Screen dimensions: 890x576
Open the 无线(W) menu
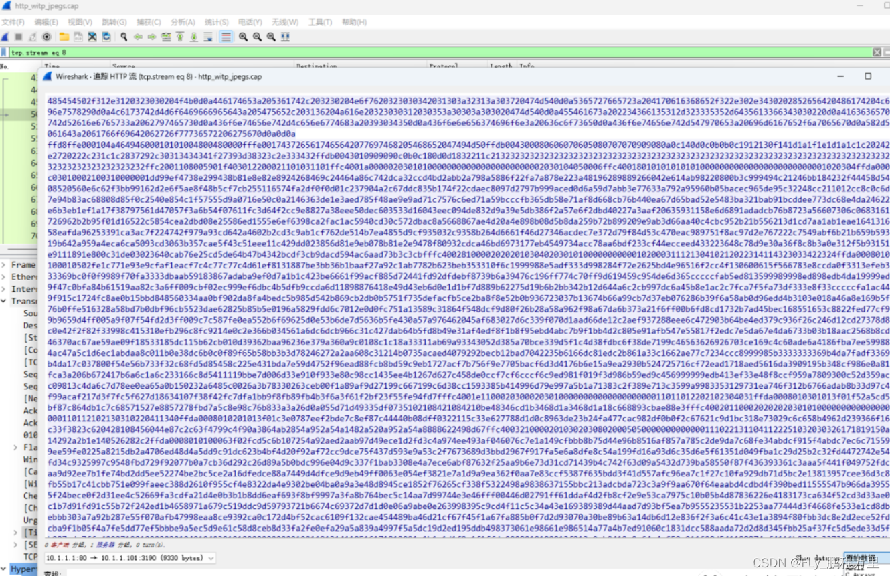coord(285,22)
